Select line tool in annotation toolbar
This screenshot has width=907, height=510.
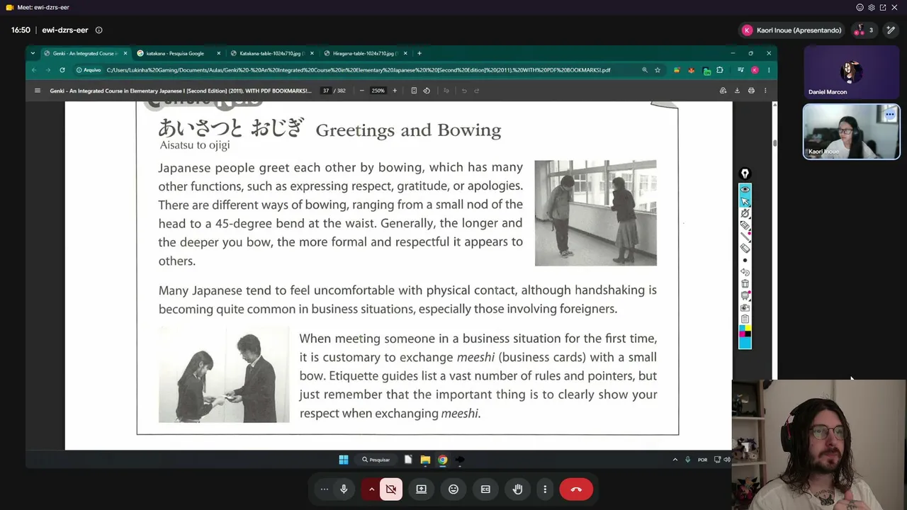pyautogui.click(x=745, y=237)
